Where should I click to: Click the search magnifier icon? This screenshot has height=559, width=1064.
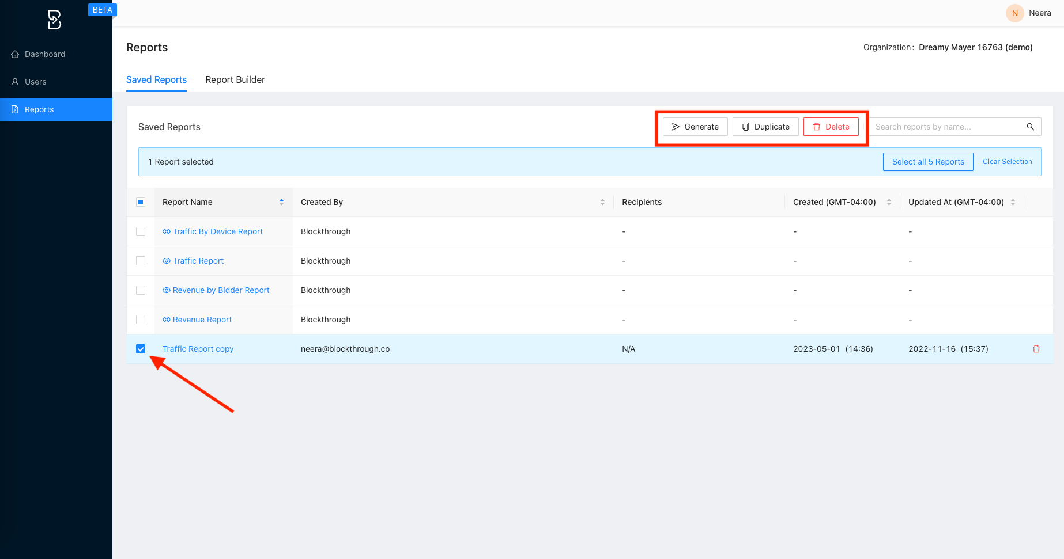click(1030, 127)
